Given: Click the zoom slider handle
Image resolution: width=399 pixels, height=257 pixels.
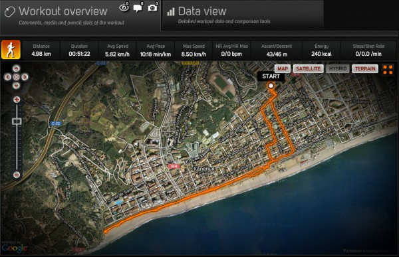Looking at the screenshot, I should pos(17,122).
